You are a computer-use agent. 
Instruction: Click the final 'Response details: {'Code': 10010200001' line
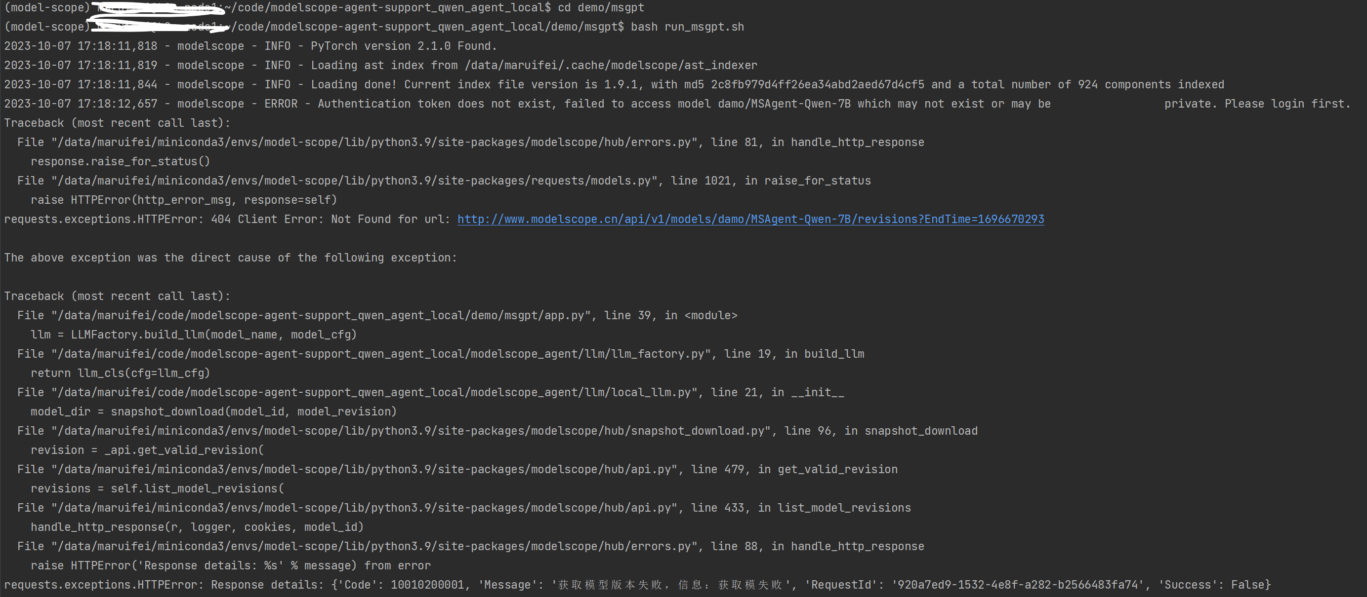tap(638, 584)
